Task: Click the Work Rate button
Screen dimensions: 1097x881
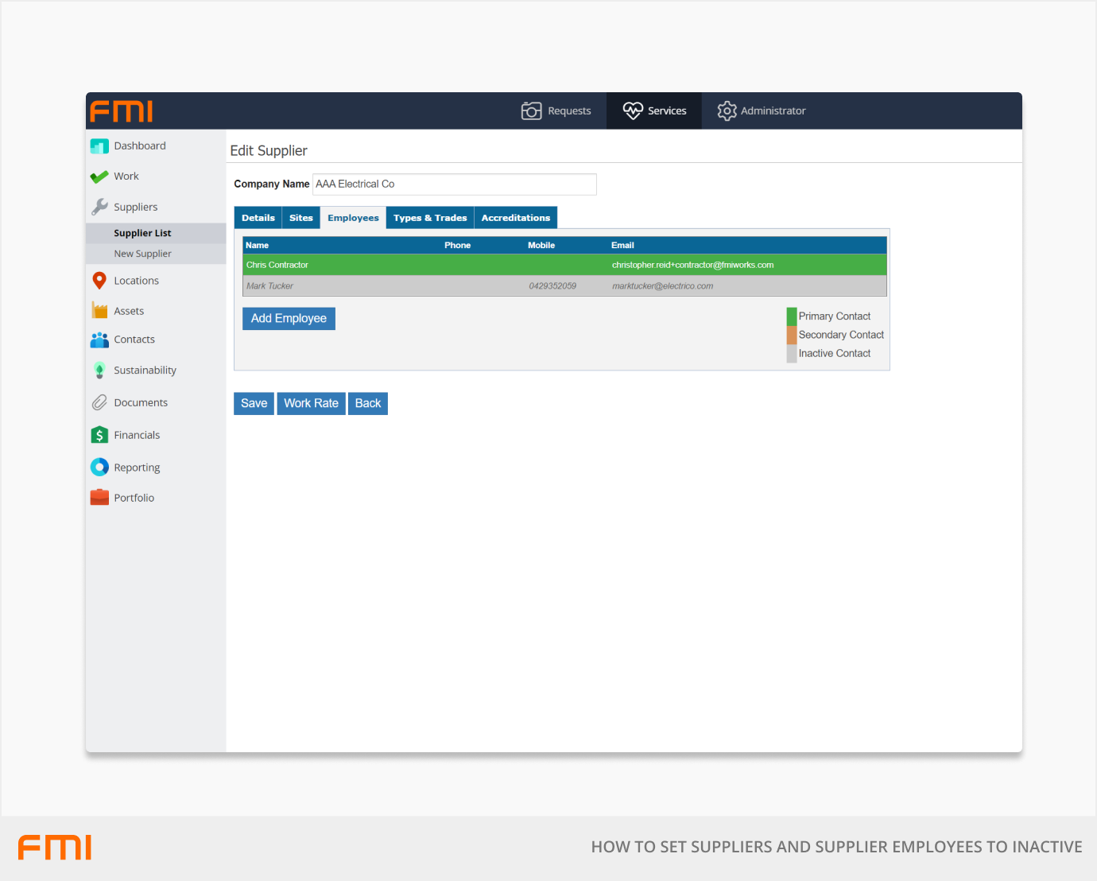Action: [x=311, y=404]
